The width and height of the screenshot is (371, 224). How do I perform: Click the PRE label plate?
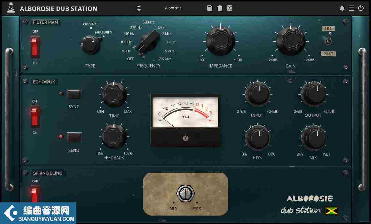pyautogui.click(x=328, y=29)
